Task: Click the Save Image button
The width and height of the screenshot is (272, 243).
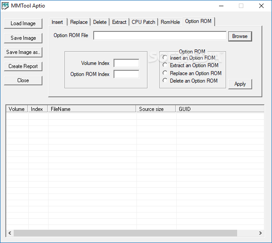Action: pyautogui.click(x=23, y=38)
